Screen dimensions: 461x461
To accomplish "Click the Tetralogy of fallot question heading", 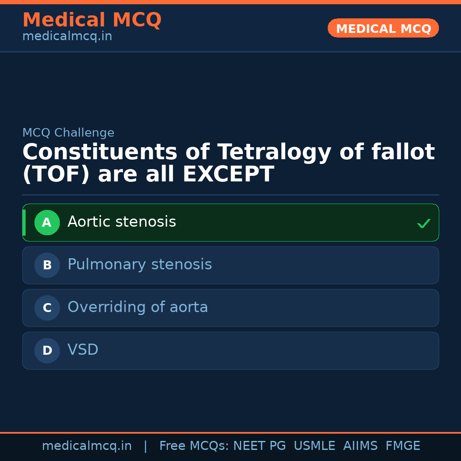I will [x=228, y=163].
